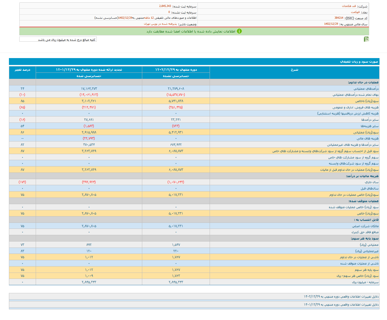Open reasons for changes section for ۱۴۰۲/۱۲/۲۹
Image resolution: width=387 pixels, height=320 pixels.
click(x=341, y=296)
